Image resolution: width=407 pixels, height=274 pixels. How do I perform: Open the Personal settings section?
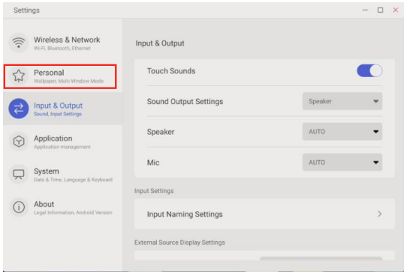click(60, 76)
